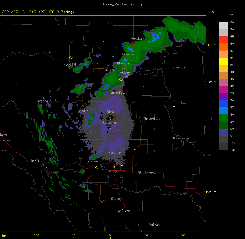Select the light gray 70-80 dBZ legend swatch
Viewport: 245px width, 239px height.
coord(223,26)
